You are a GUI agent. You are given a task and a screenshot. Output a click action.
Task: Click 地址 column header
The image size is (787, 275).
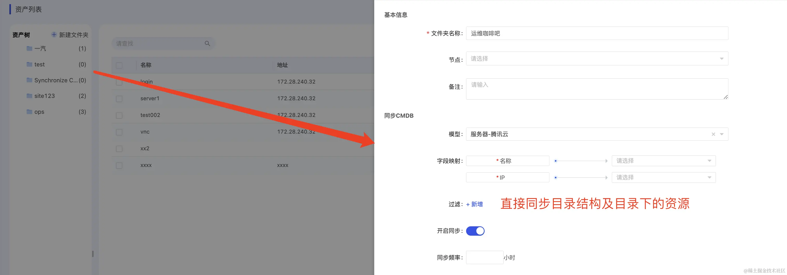tap(282, 65)
